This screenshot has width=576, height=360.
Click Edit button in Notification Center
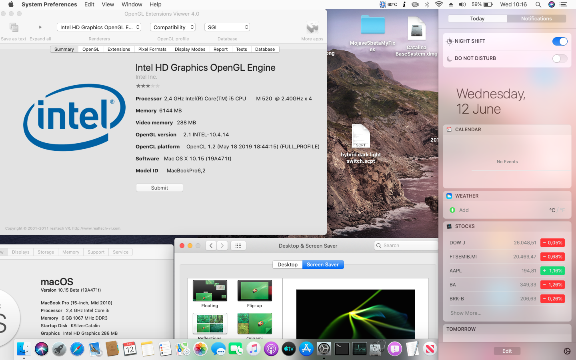point(507,351)
